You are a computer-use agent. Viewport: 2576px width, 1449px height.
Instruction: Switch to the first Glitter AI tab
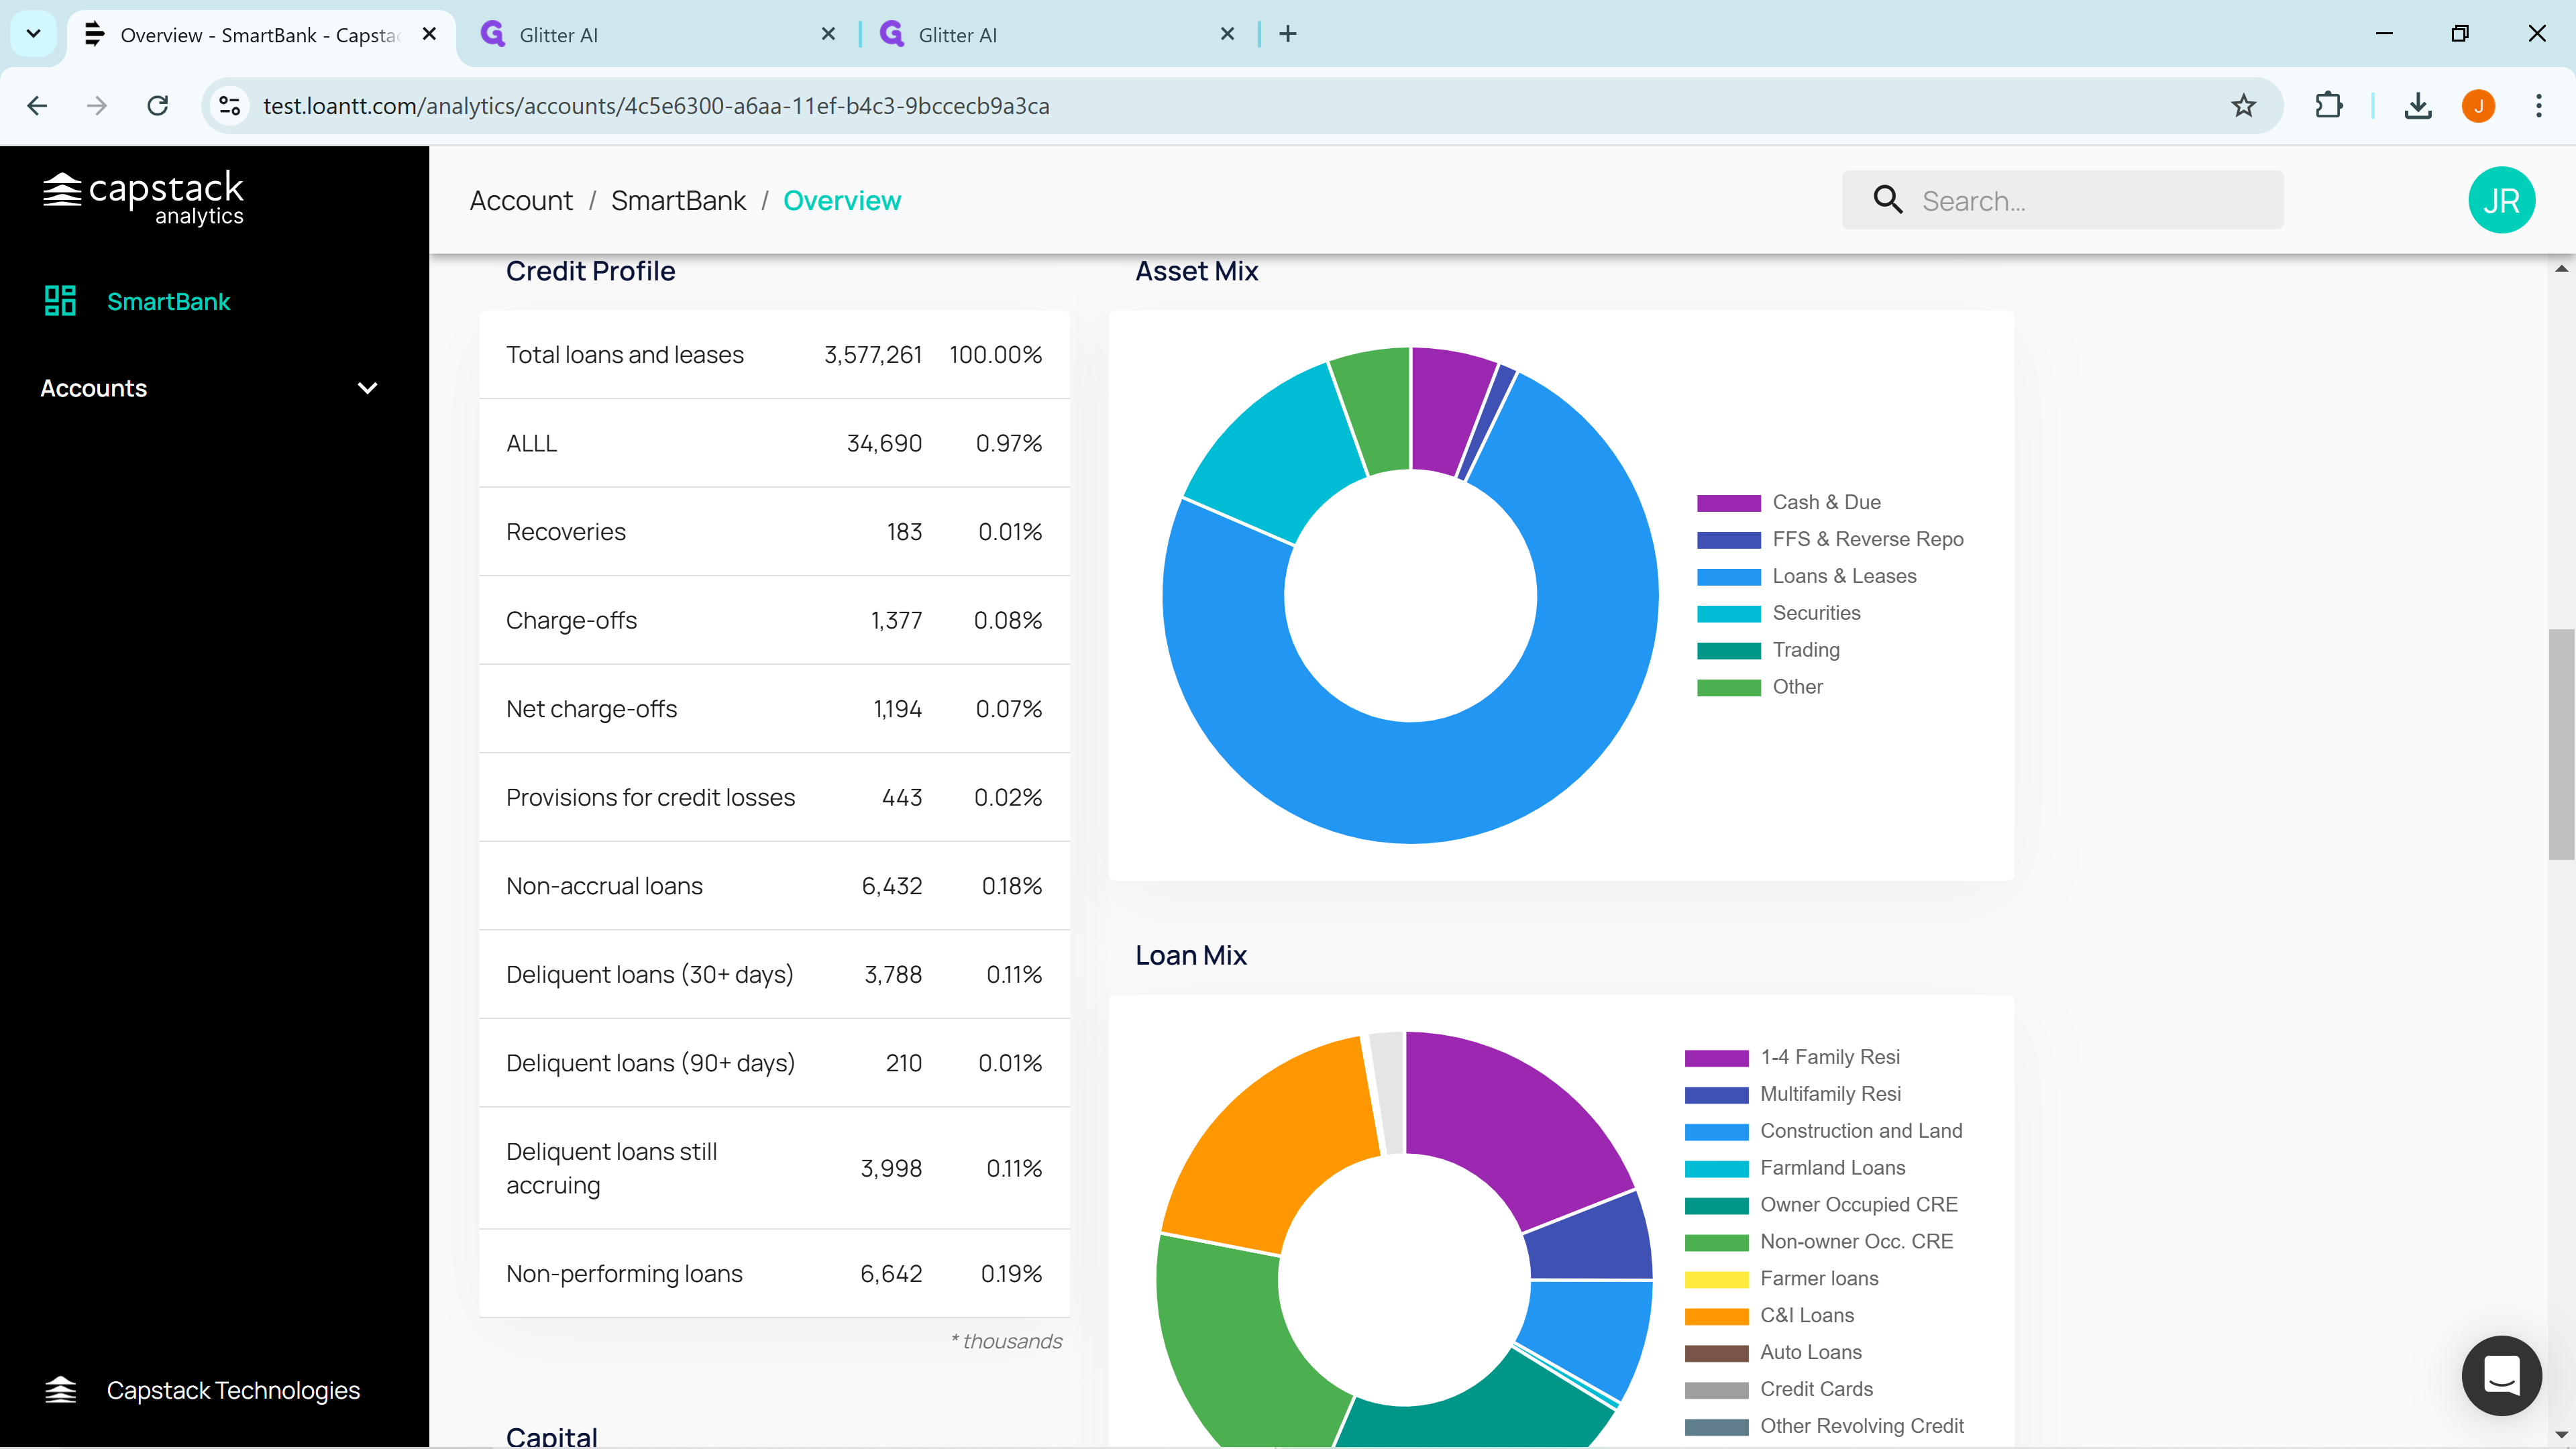click(x=660, y=34)
